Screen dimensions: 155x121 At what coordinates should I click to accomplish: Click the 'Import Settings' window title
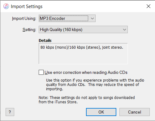(x=27, y=7)
